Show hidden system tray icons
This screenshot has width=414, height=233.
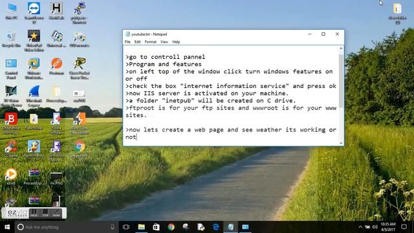[360, 227]
